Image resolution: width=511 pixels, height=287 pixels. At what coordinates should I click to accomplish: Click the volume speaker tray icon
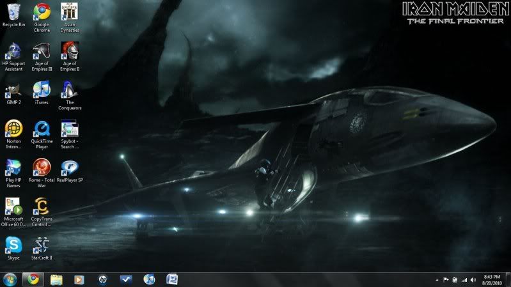click(473, 280)
